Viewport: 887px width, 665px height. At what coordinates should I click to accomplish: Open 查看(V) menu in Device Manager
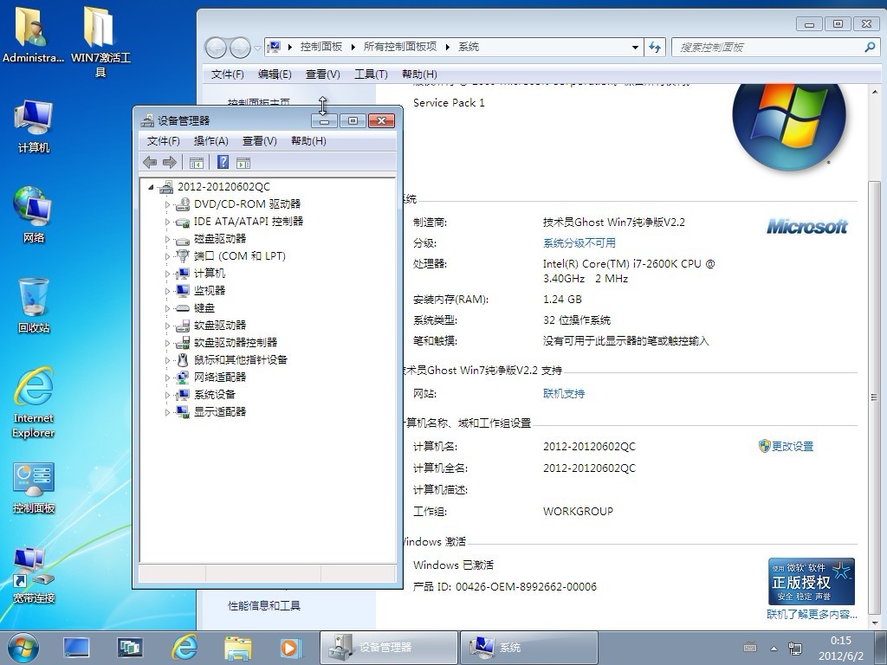click(x=260, y=141)
